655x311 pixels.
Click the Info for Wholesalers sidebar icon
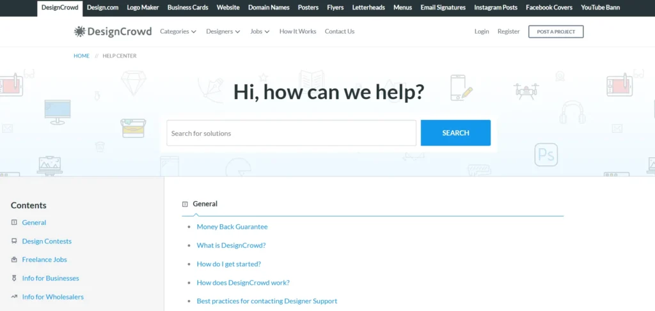pos(15,297)
